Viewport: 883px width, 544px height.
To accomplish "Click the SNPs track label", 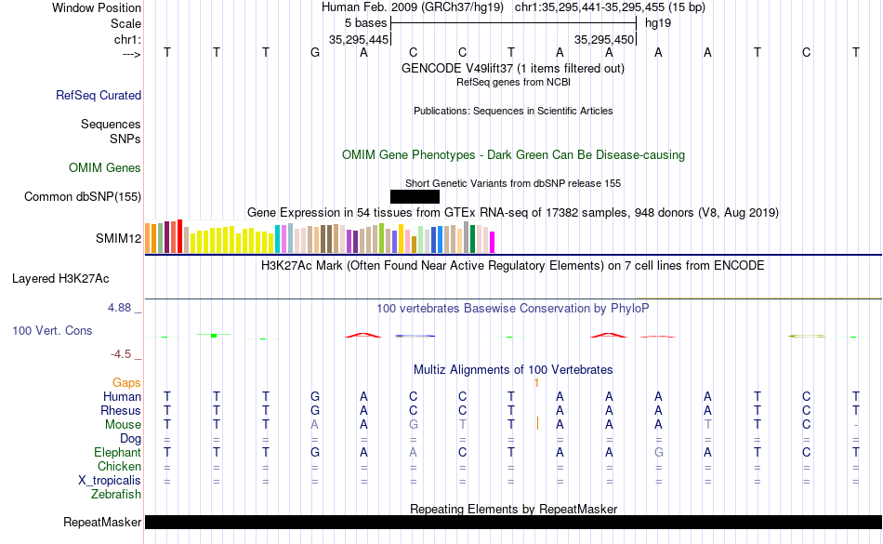I will coord(125,139).
